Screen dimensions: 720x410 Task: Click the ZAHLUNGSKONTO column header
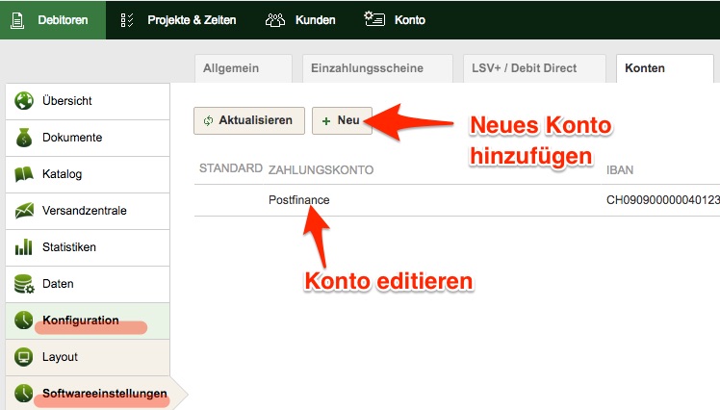point(321,170)
